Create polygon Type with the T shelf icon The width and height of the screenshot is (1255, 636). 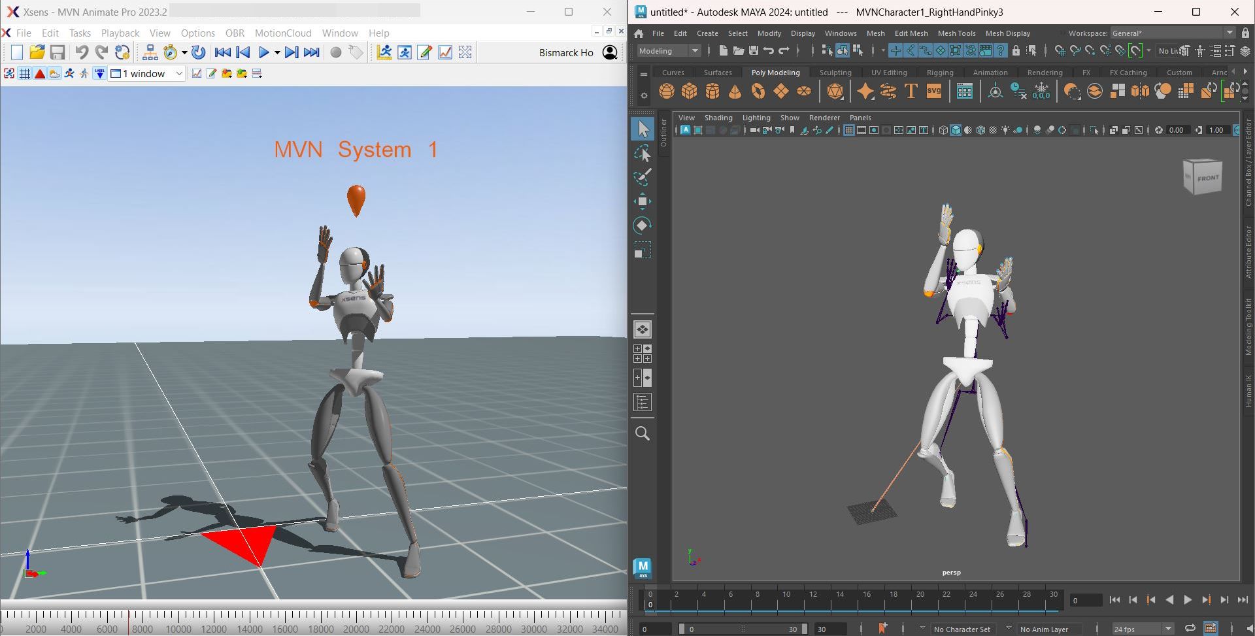pyautogui.click(x=911, y=92)
